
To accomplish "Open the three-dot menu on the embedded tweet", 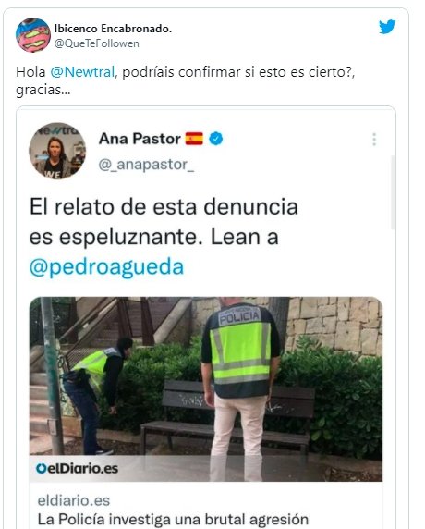I will [374, 140].
